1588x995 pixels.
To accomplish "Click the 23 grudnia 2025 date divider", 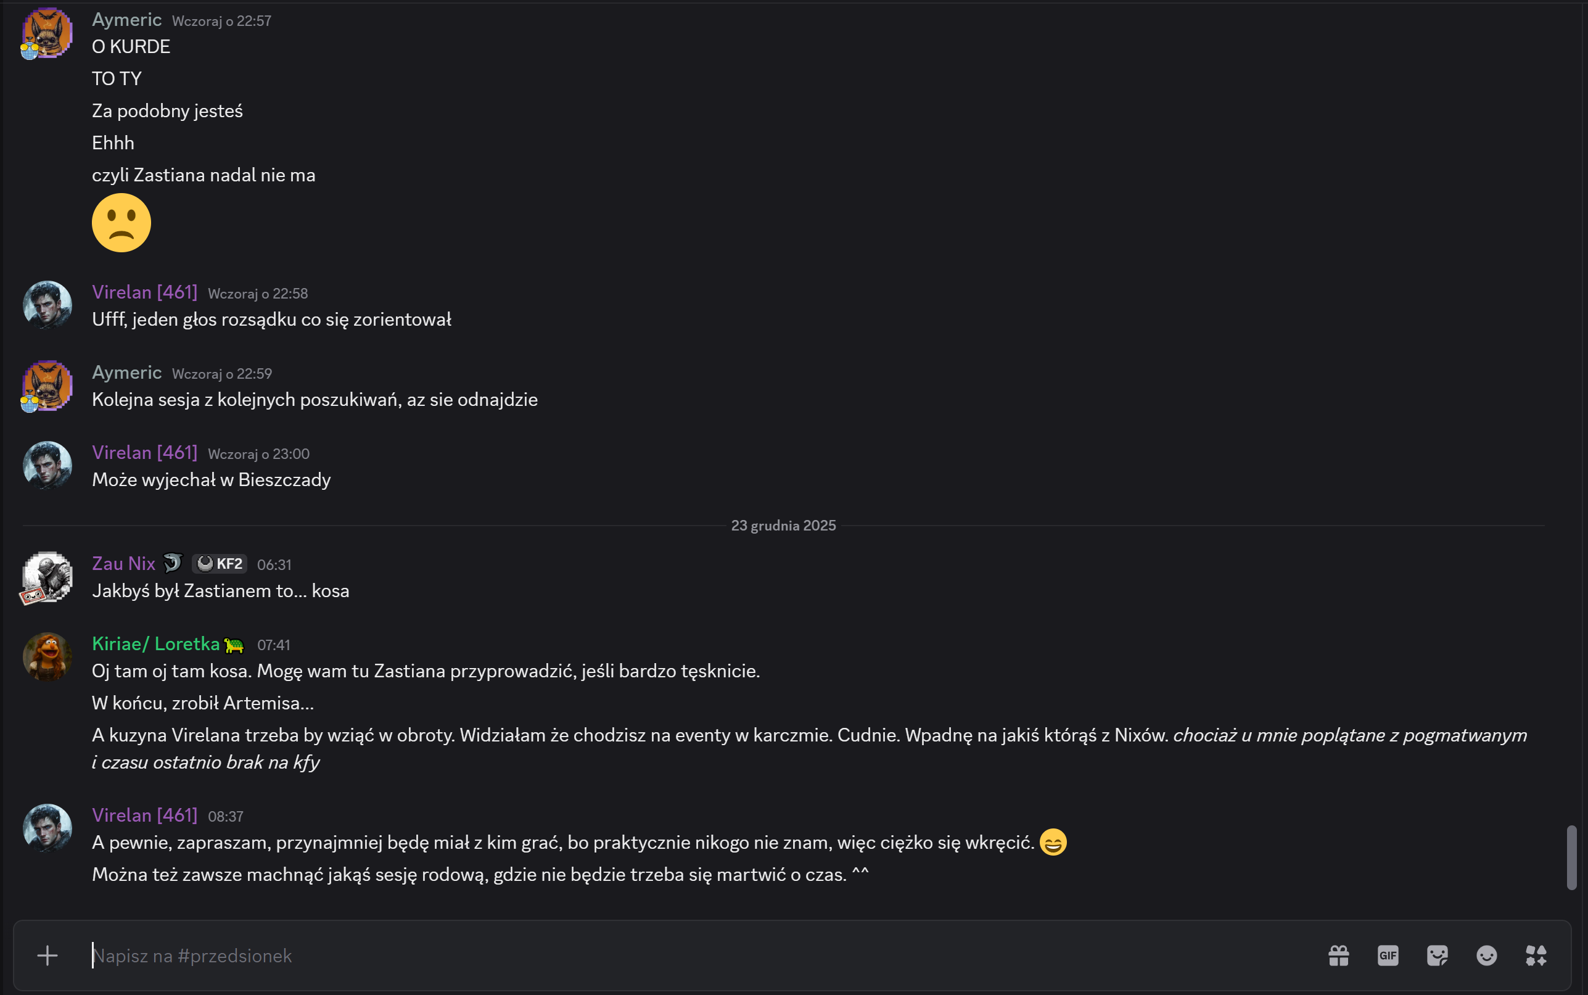I will 783,526.
